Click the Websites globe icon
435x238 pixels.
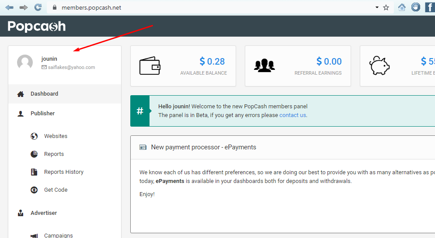pos(34,136)
